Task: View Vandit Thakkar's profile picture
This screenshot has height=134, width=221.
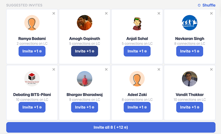Action: 190,79
